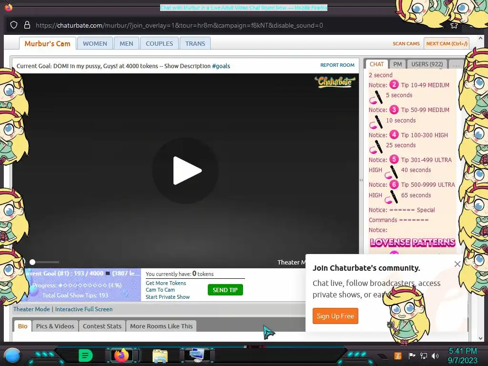This screenshot has width=488, height=366.
Task: Click the 'Tip 50-99 MEDIUM' notice text
Action: [x=425, y=110]
